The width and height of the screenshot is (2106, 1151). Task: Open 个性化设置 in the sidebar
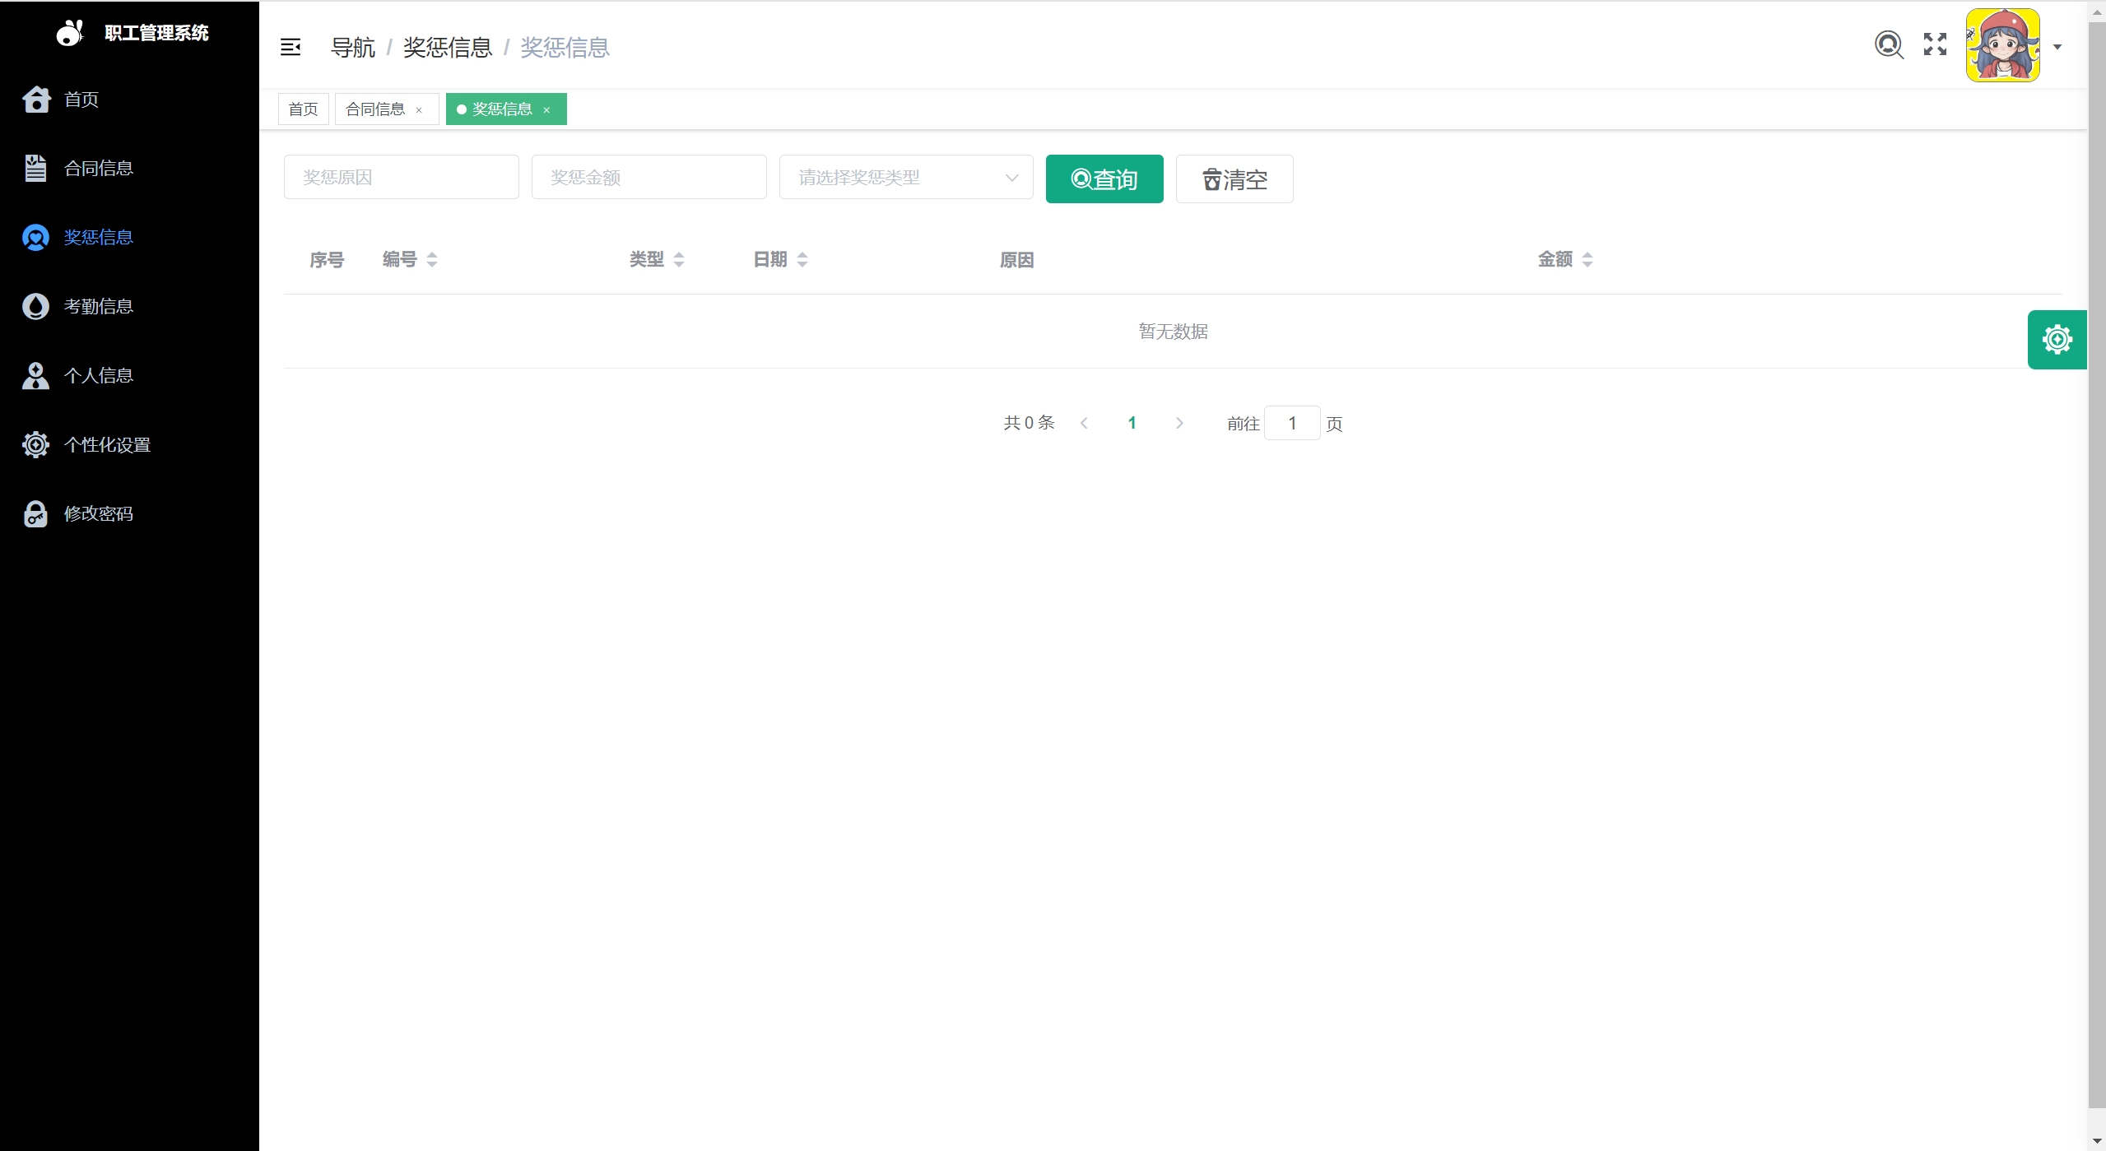click(x=107, y=445)
